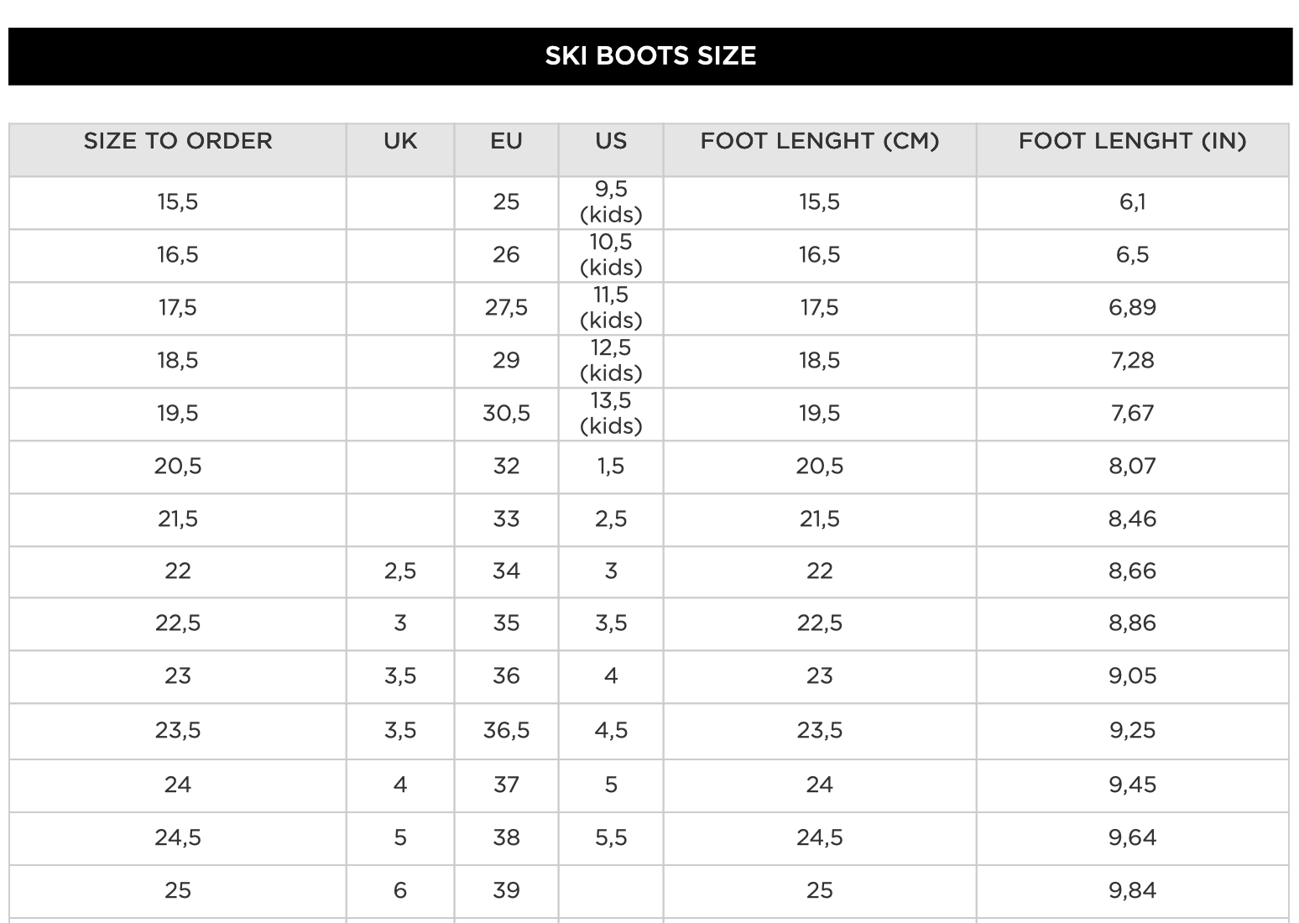Image resolution: width=1299 pixels, height=923 pixels.
Task: Select the 8,07 inch foot length cell
Action: click(1132, 467)
